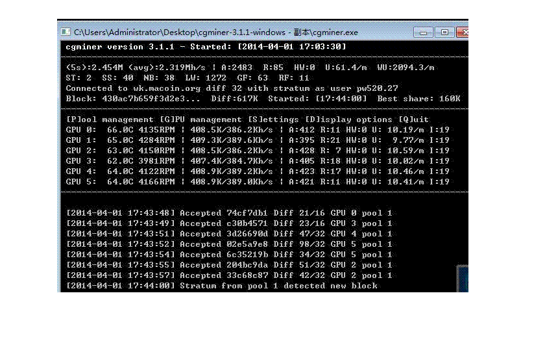Viewport: 545px width, 341px height.
Task: Click the cgminer version 3.1.1 header line
Action: (206, 47)
